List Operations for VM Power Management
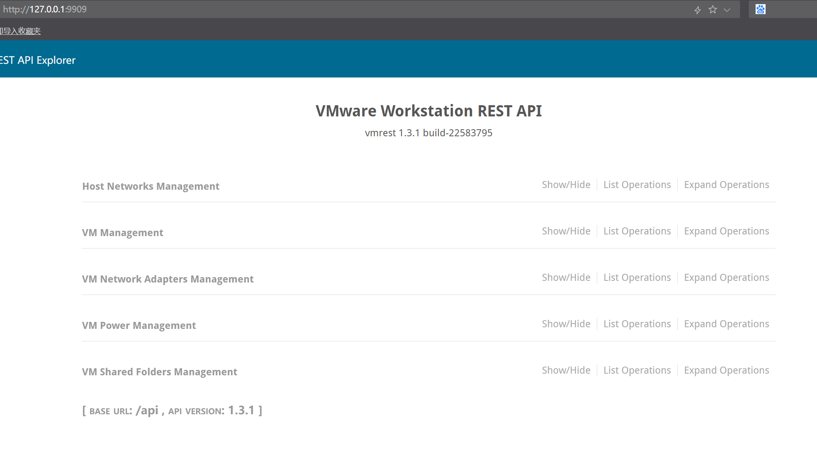 click(x=637, y=324)
